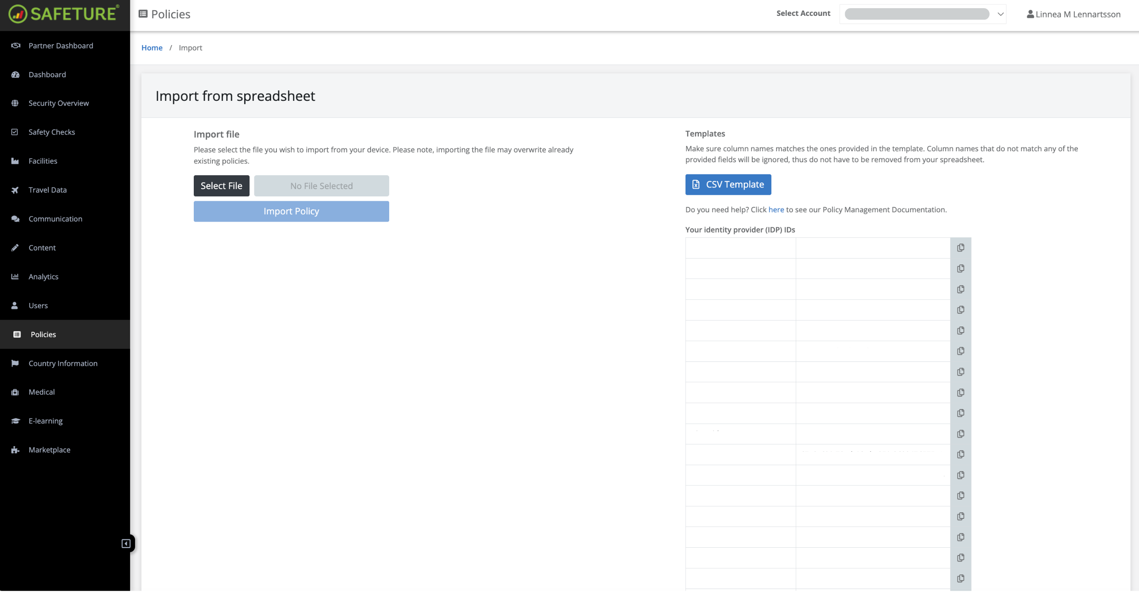1139x592 pixels.
Task: Open the Communication panel
Action: [55, 219]
